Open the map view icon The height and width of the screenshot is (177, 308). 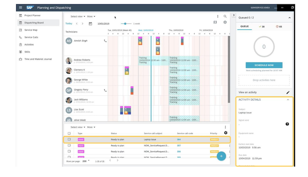[215, 22]
